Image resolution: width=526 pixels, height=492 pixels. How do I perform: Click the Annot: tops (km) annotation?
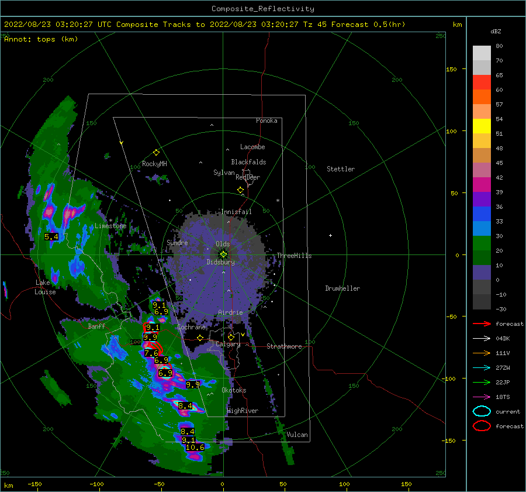(41, 39)
